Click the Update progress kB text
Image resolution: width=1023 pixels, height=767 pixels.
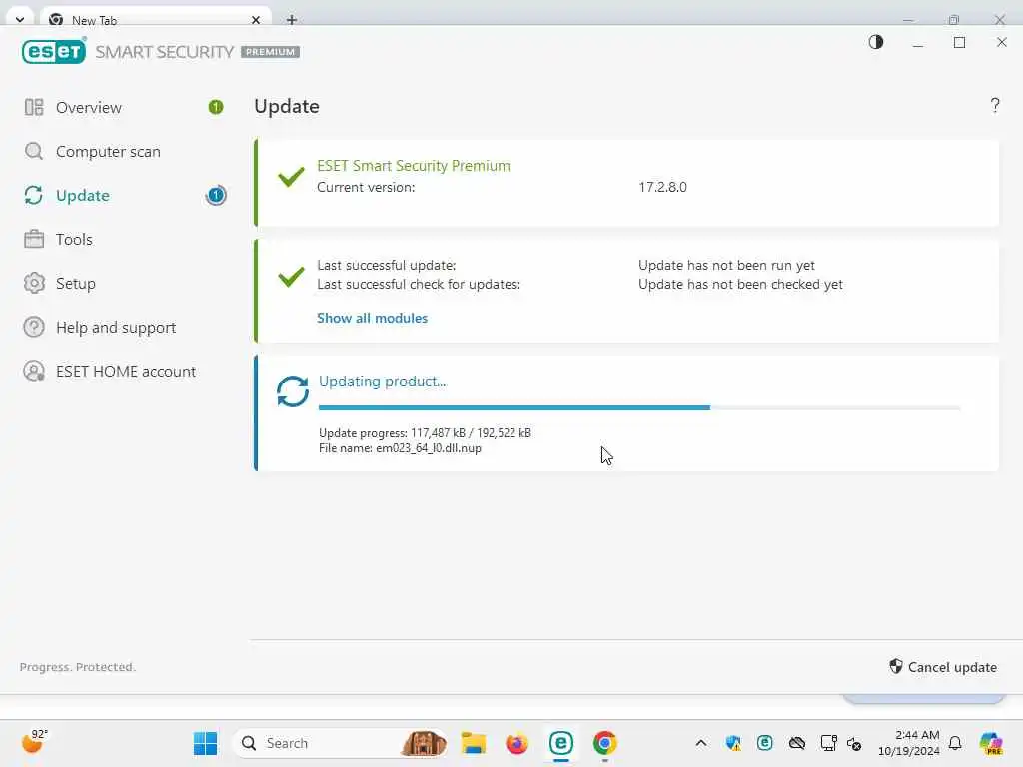pyautogui.click(x=425, y=433)
